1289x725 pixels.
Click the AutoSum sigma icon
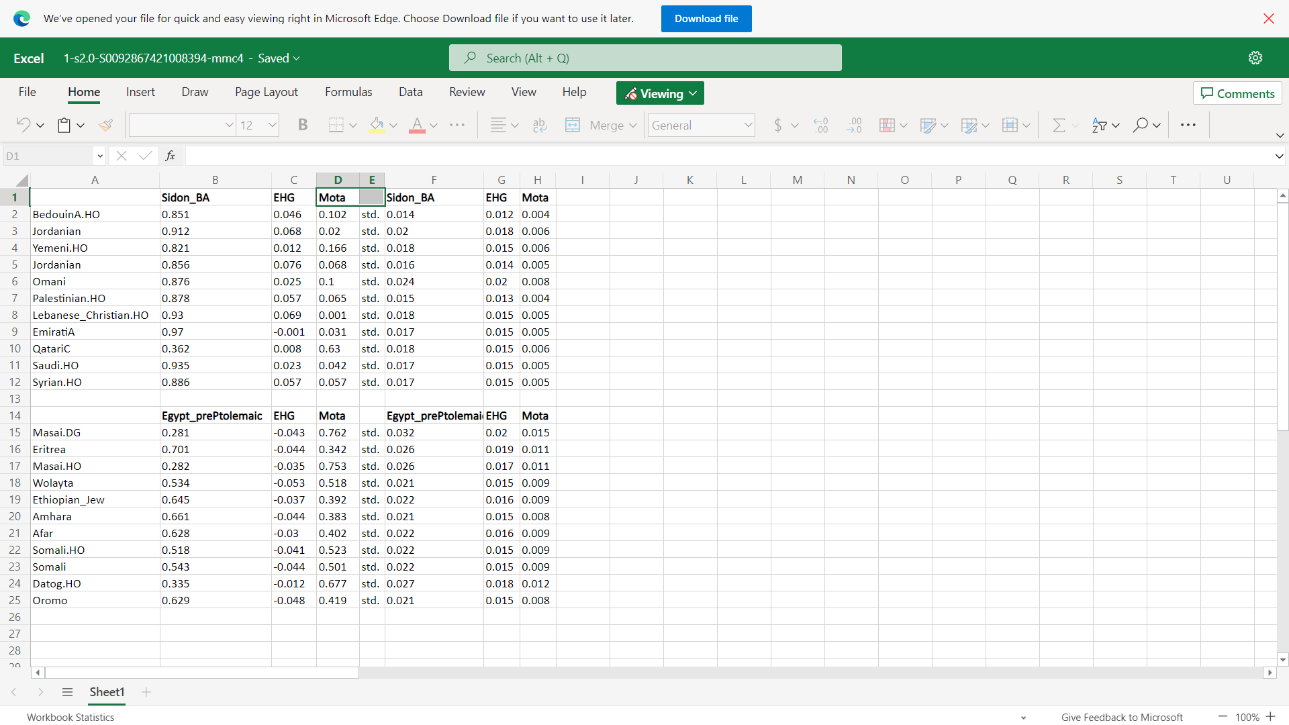pyautogui.click(x=1059, y=125)
